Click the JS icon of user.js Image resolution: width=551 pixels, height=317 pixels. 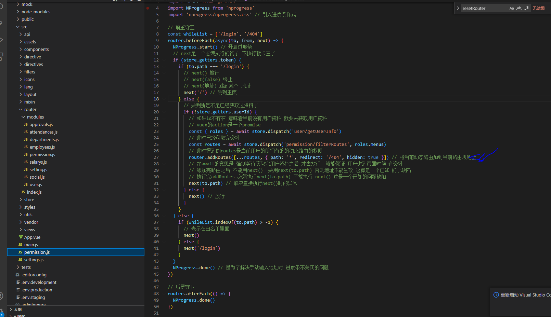[x=26, y=184]
